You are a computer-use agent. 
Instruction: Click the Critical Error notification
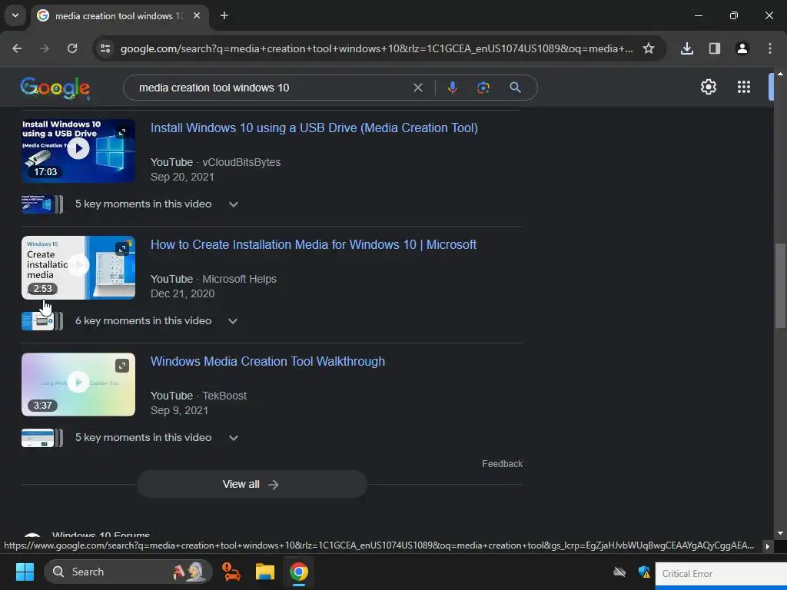(721, 574)
